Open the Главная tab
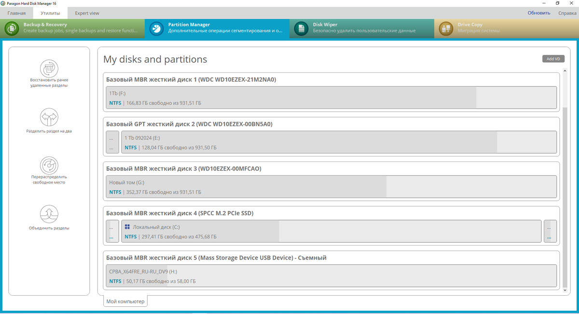579x314 pixels. (16, 13)
